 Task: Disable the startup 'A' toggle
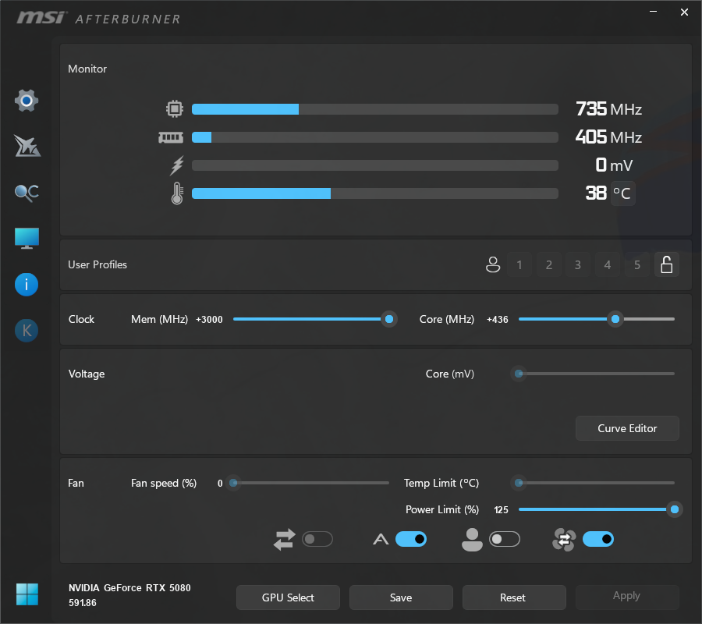(411, 539)
